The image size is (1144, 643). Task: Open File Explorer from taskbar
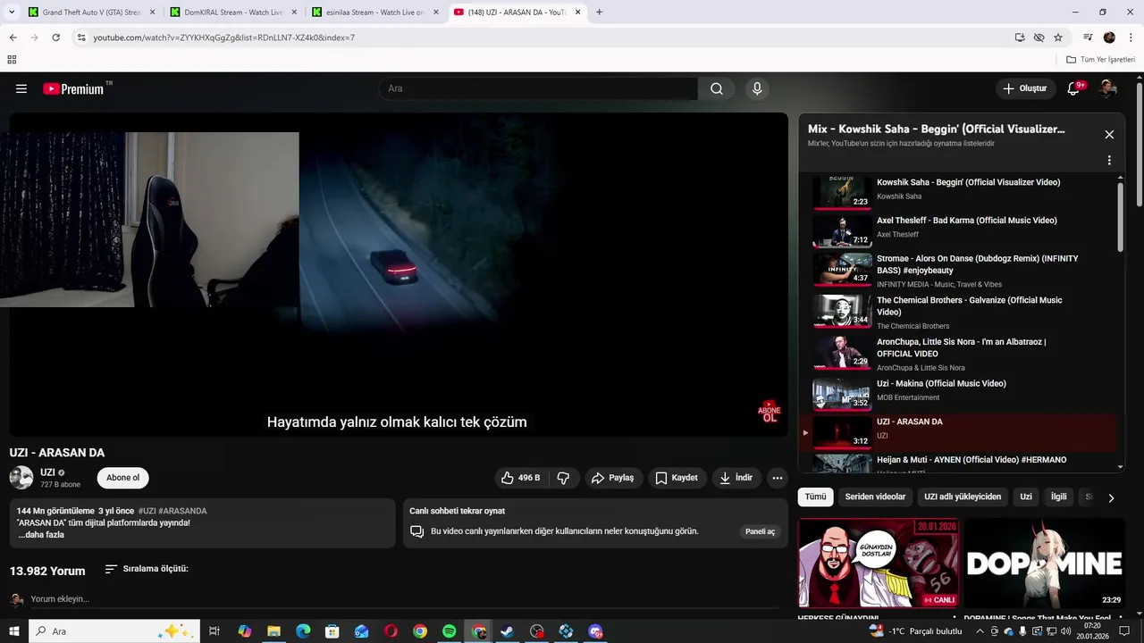click(273, 631)
